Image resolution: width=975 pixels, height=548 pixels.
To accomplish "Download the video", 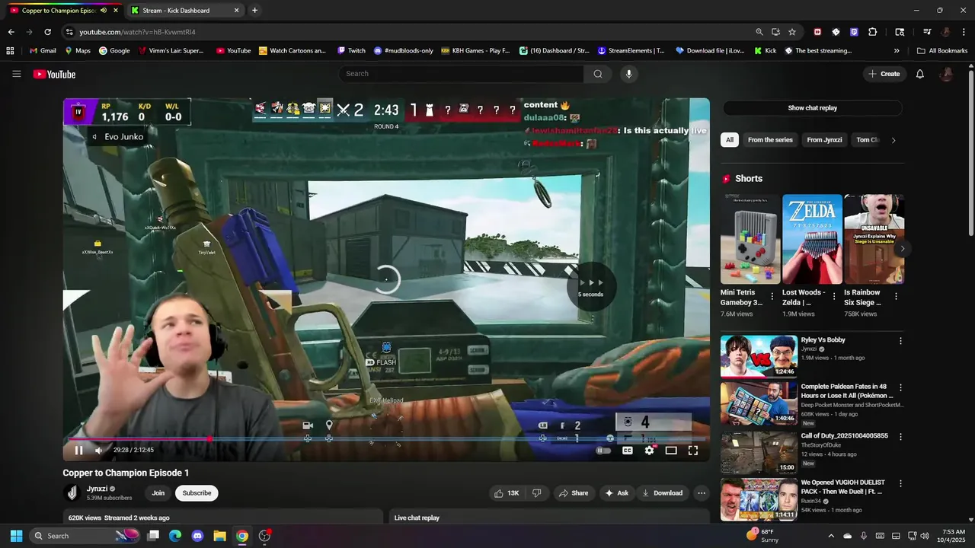I will [x=662, y=493].
